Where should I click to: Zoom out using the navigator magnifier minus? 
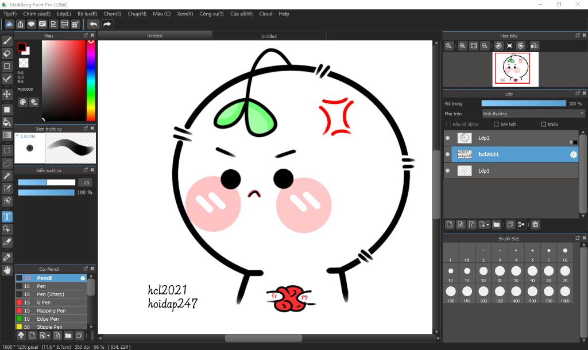[485, 46]
